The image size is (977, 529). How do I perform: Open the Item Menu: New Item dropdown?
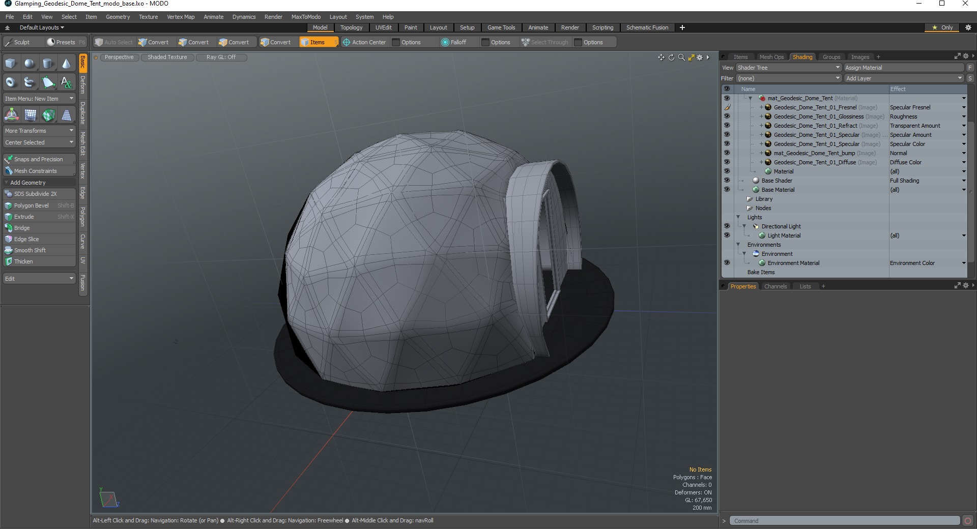[39, 99]
